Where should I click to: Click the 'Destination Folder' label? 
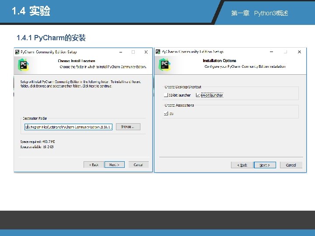35,118
